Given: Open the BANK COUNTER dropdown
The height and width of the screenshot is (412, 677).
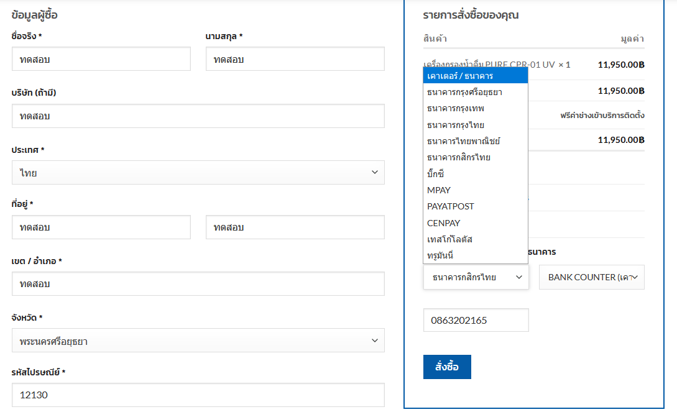Looking at the screenshot, I should pyautogui.click(x=591, y=277).
